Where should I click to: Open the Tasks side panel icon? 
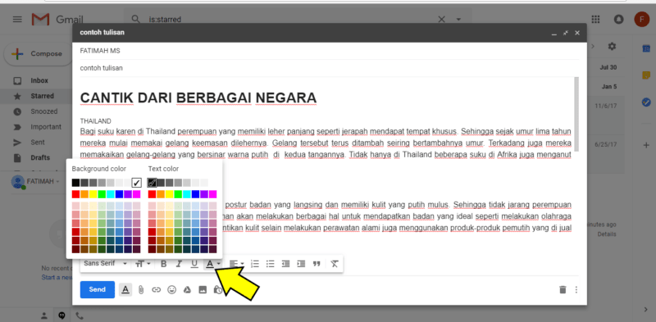[x=646, y=102]
